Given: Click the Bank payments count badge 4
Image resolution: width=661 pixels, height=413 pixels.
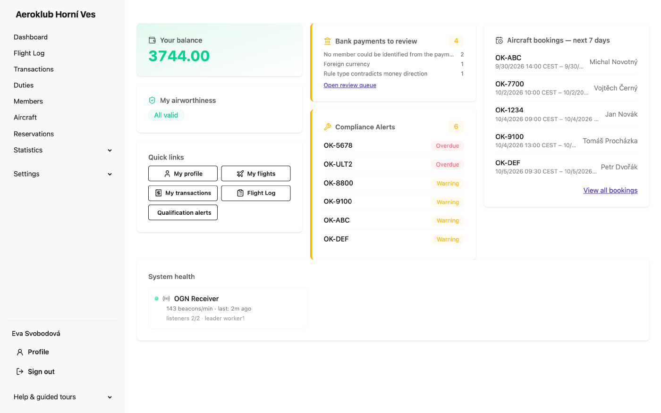Looking at the screenshot, I should (x=456, y=41).
